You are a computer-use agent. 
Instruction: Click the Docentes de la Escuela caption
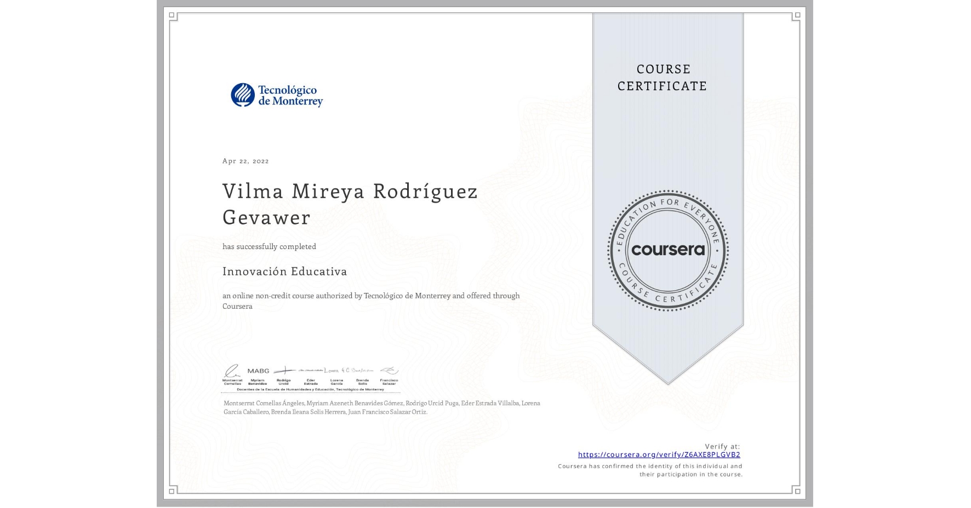click(x=310, y=390)
